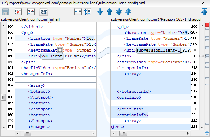Click the Copy change from right icon
This screenshot has width=210, height=137.
78,12
